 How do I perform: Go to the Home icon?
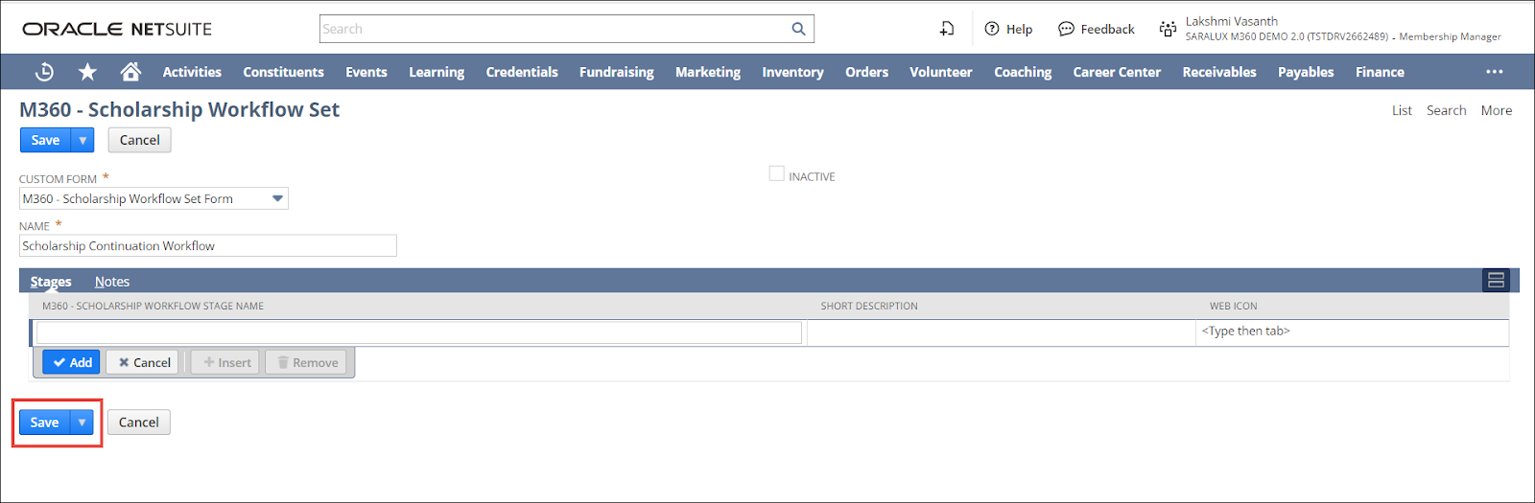(x=130, y=72)
